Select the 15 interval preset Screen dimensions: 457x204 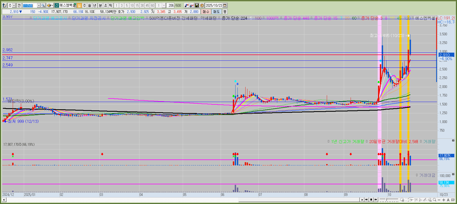(137, 5)
